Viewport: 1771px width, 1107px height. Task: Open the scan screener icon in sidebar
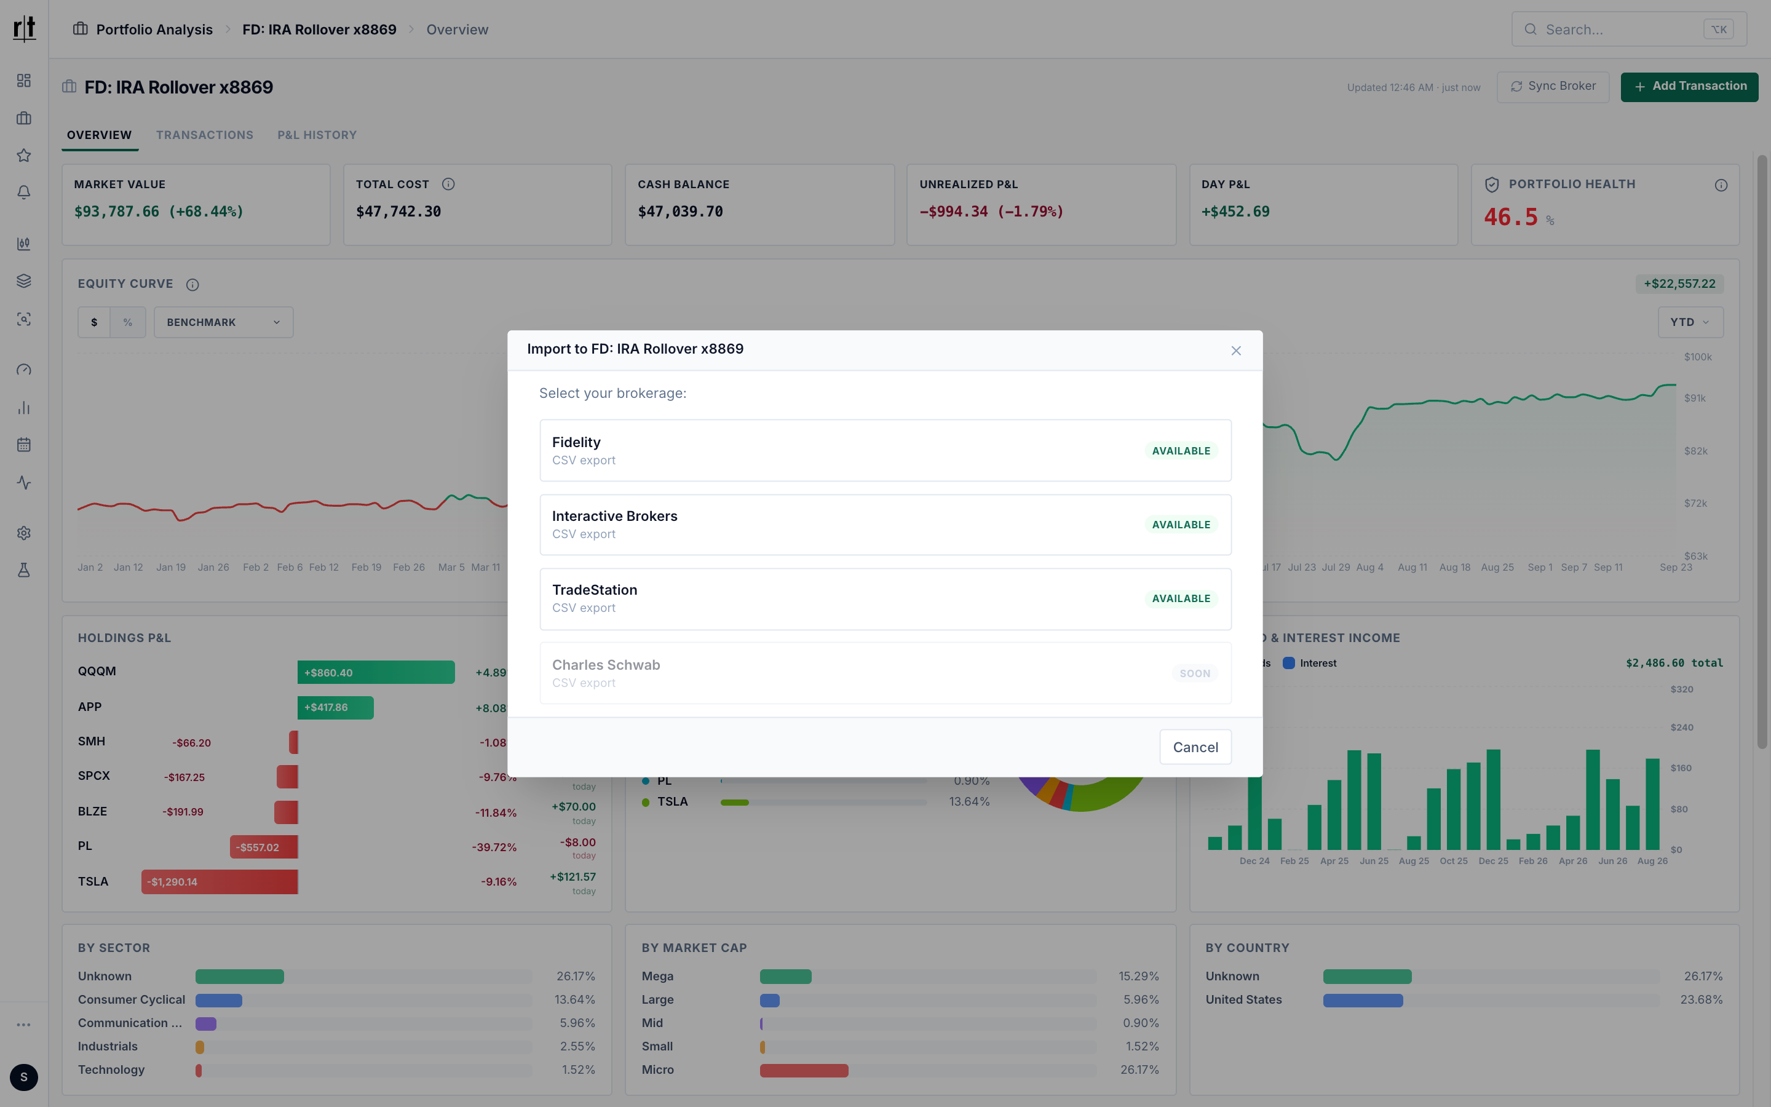24,319
